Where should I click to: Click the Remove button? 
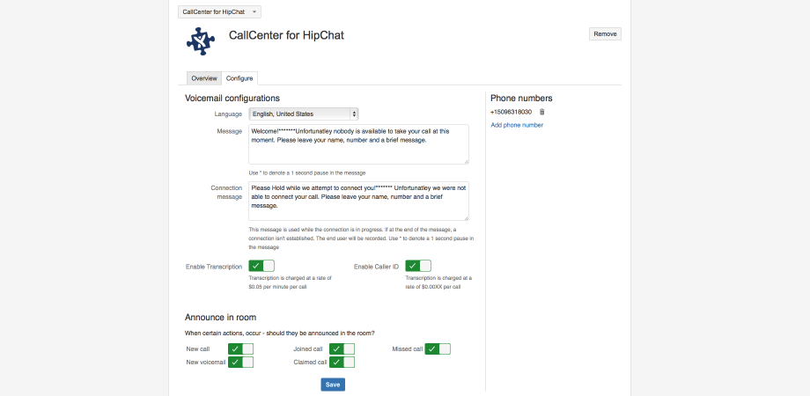[605, 34]
